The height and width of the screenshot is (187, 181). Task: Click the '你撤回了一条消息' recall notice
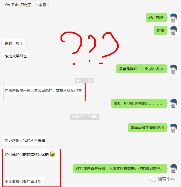[x=84, y=117]
